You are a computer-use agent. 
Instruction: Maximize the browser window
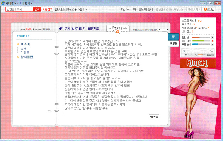click(210, 3)
